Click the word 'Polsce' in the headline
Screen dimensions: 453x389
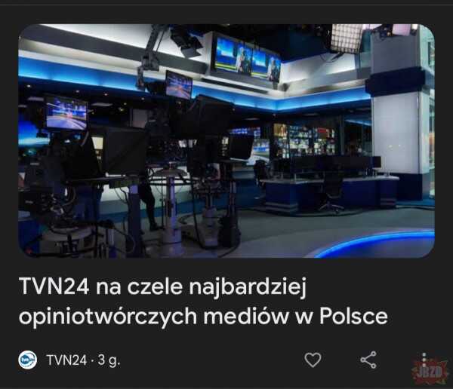tap(353, 315)
